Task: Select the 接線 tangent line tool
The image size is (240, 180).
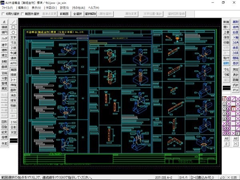Action: pos(4,27)
